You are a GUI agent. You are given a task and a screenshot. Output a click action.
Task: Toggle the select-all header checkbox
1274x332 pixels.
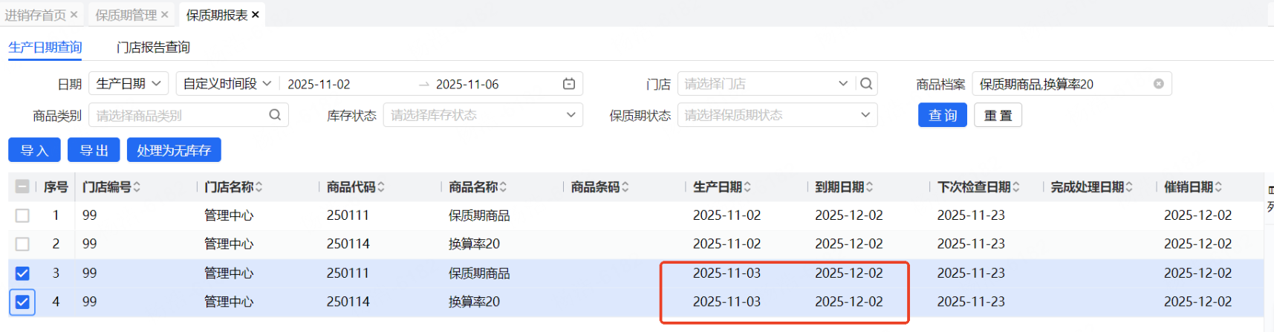point(22,187)
